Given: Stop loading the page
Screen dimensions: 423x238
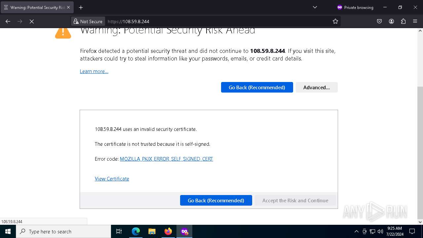Looking at the screenshot, I should (x=32, y=21).
